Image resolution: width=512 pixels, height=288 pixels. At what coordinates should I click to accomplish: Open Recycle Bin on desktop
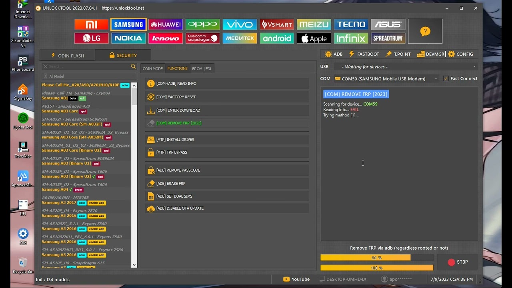23,265
